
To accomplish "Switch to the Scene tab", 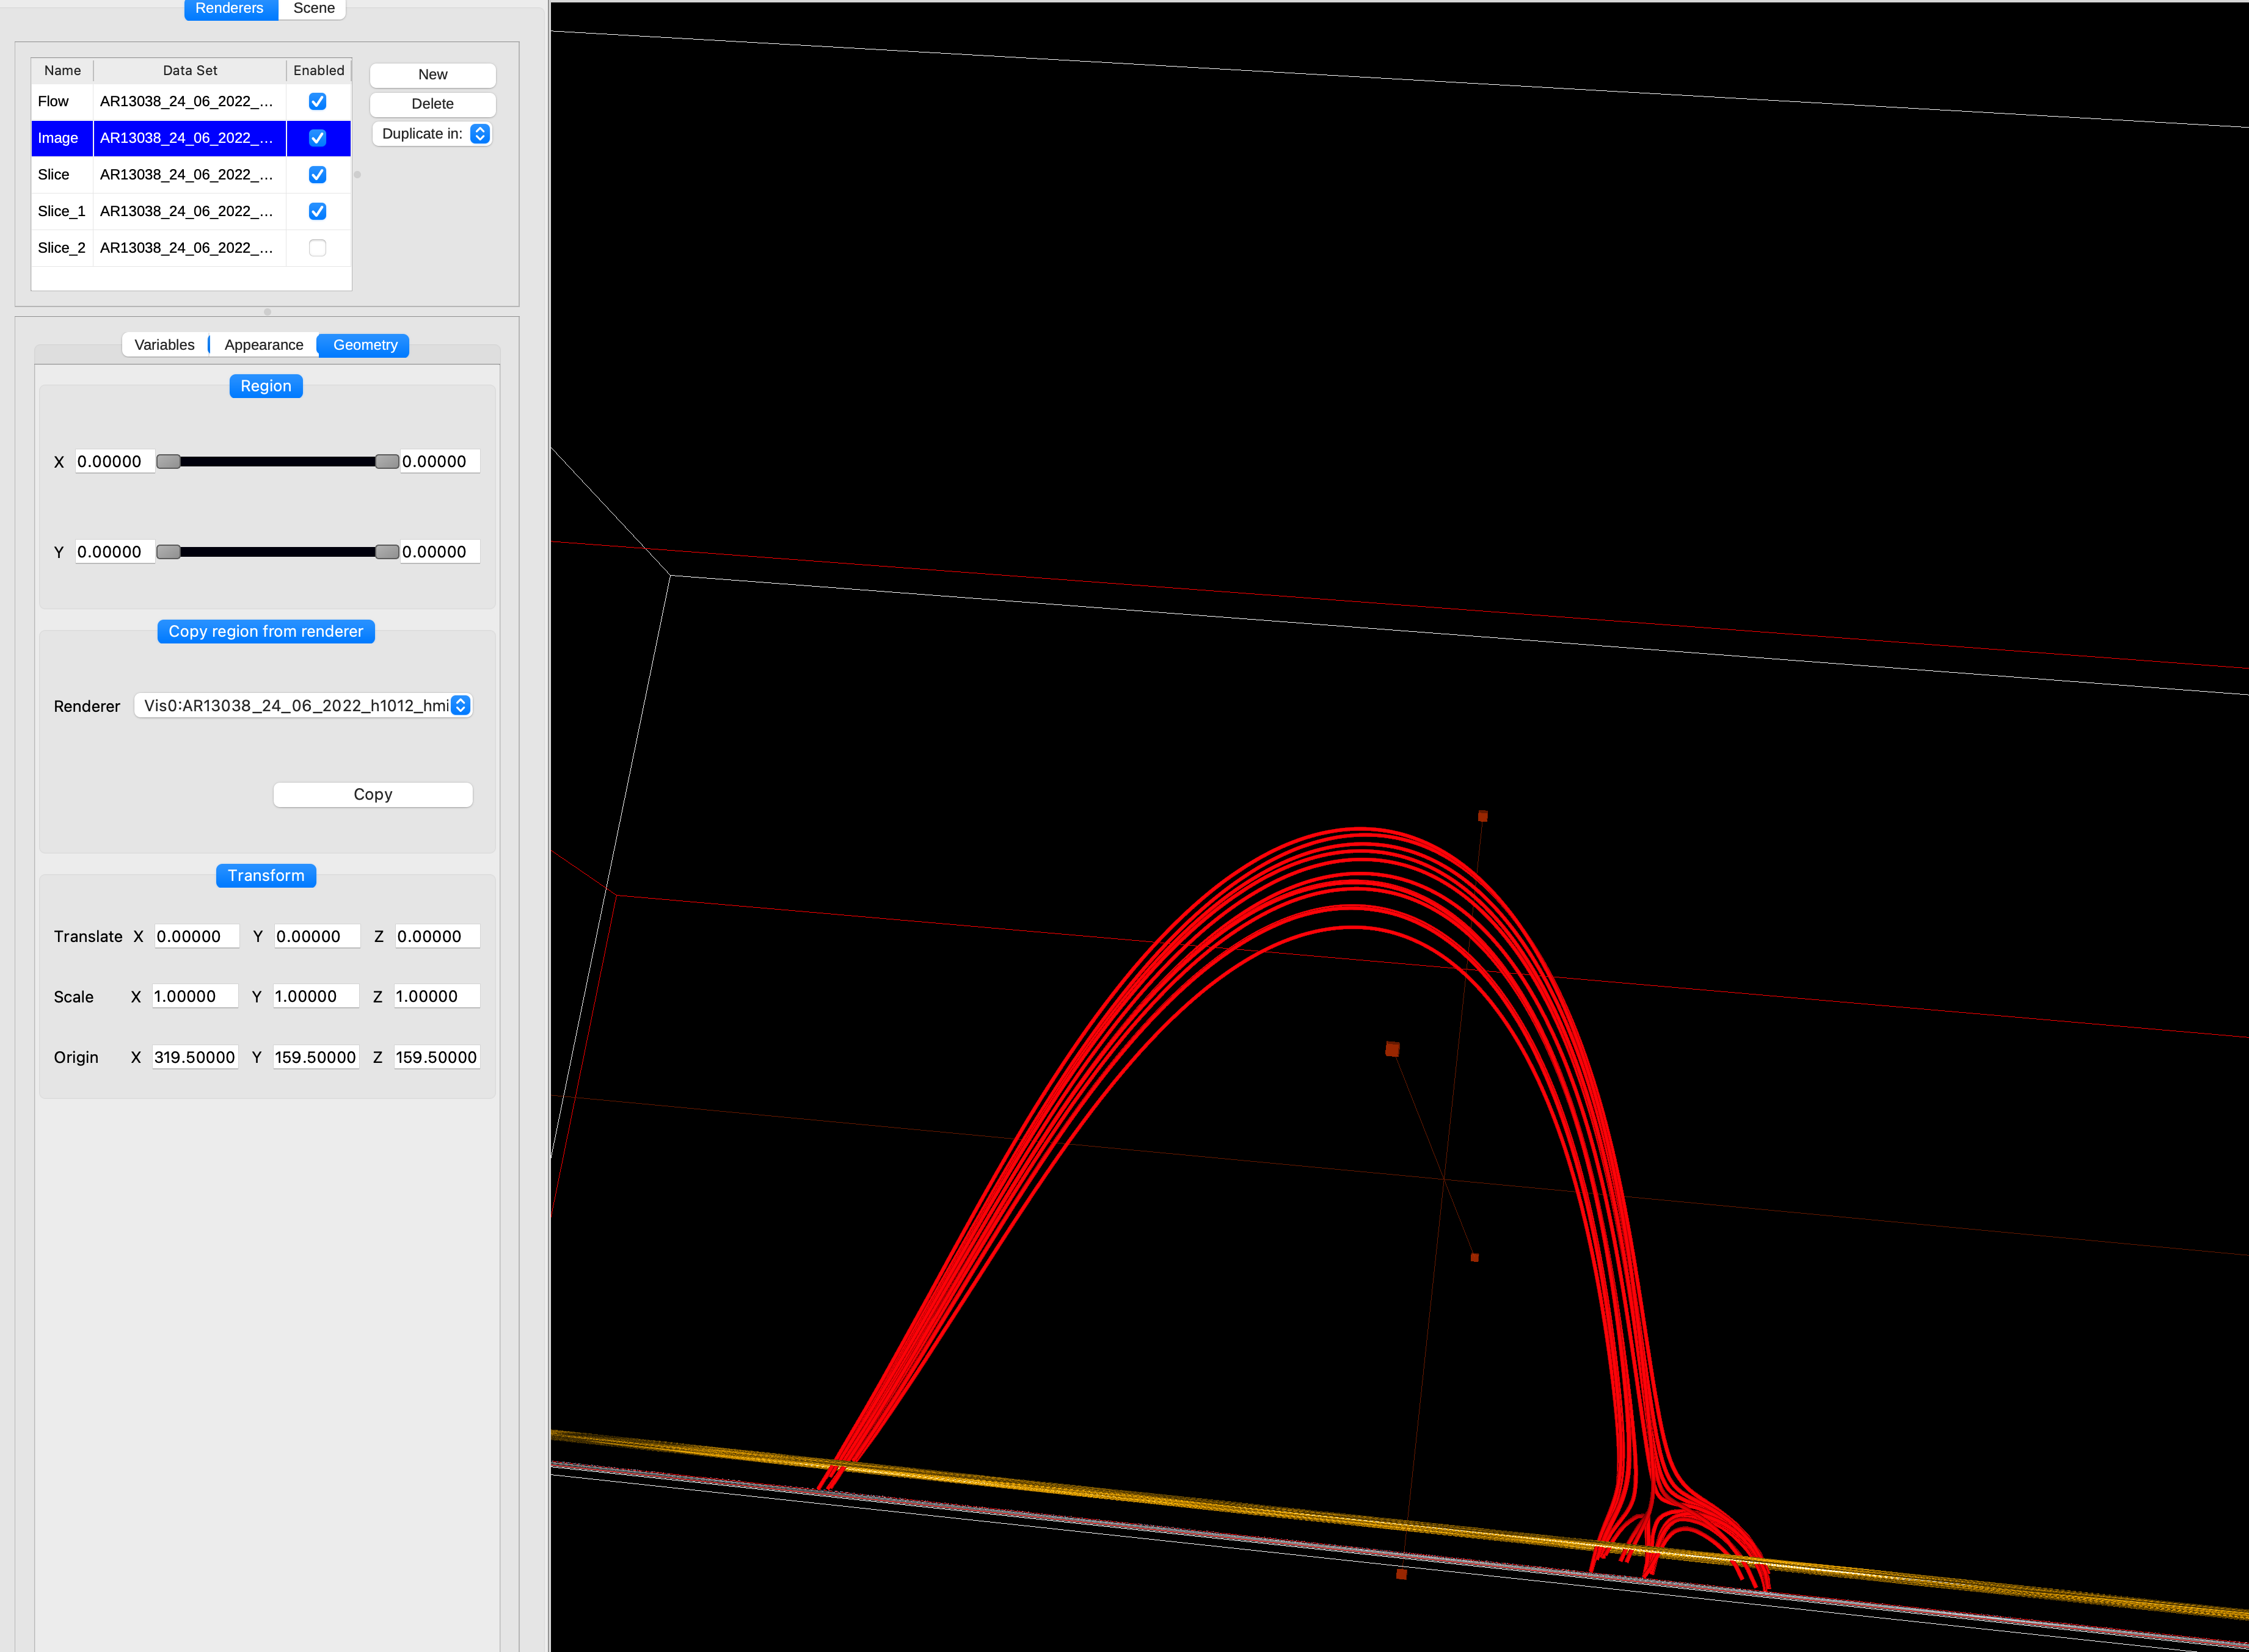I will (x=313, y=8).
